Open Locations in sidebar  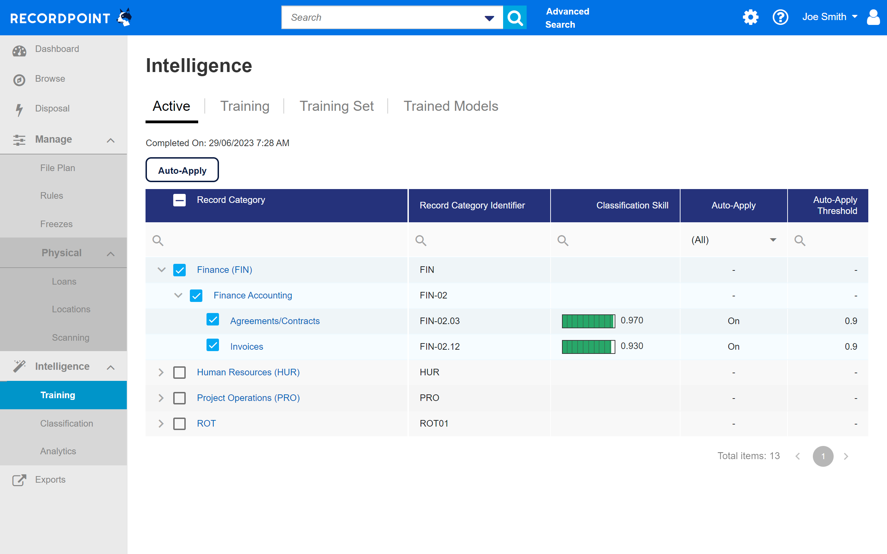tap(71, 309)
